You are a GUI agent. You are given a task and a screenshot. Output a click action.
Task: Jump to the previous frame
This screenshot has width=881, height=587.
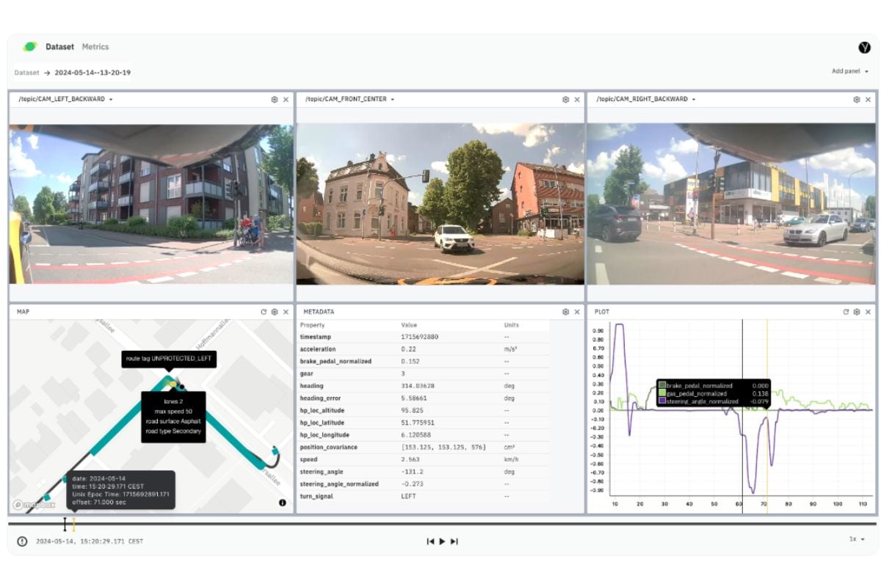(x=430, y=542)
